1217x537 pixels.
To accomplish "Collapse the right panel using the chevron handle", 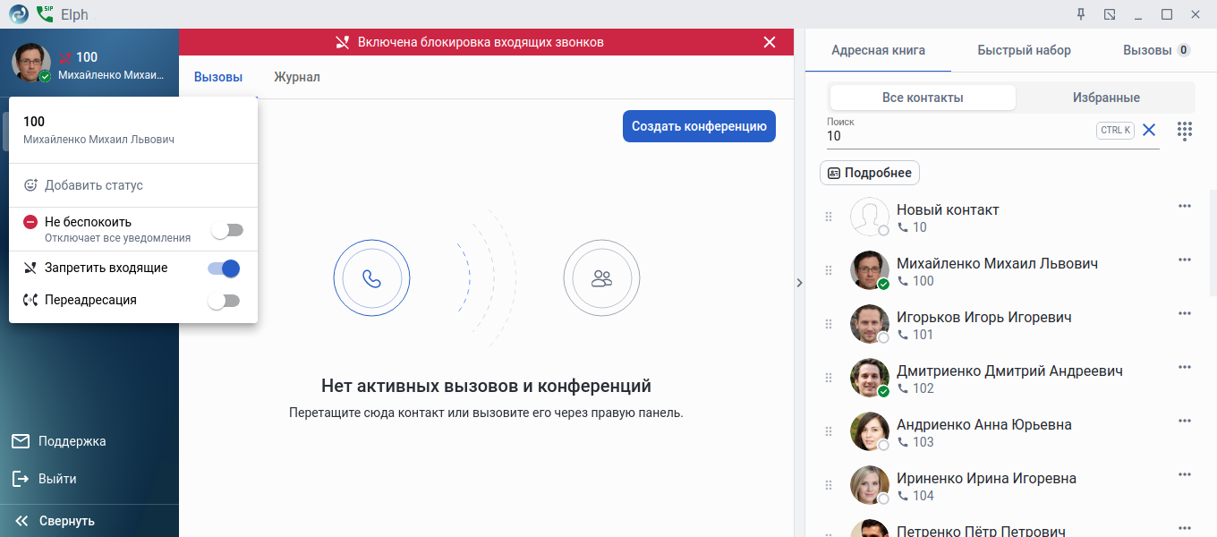I will (x=799, y=283).
